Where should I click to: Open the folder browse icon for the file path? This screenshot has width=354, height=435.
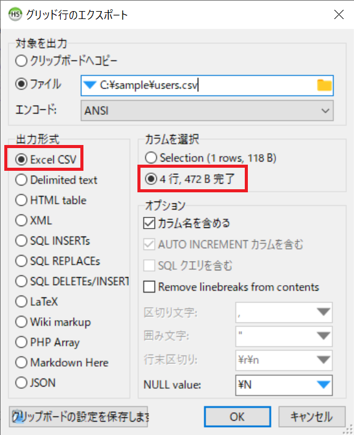(324, 85)
